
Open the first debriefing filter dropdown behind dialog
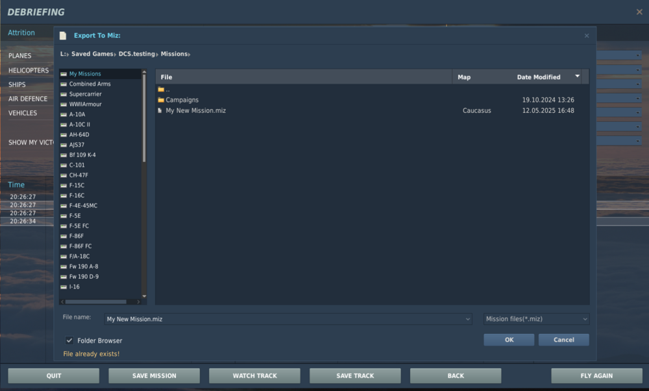click(619, 55)
